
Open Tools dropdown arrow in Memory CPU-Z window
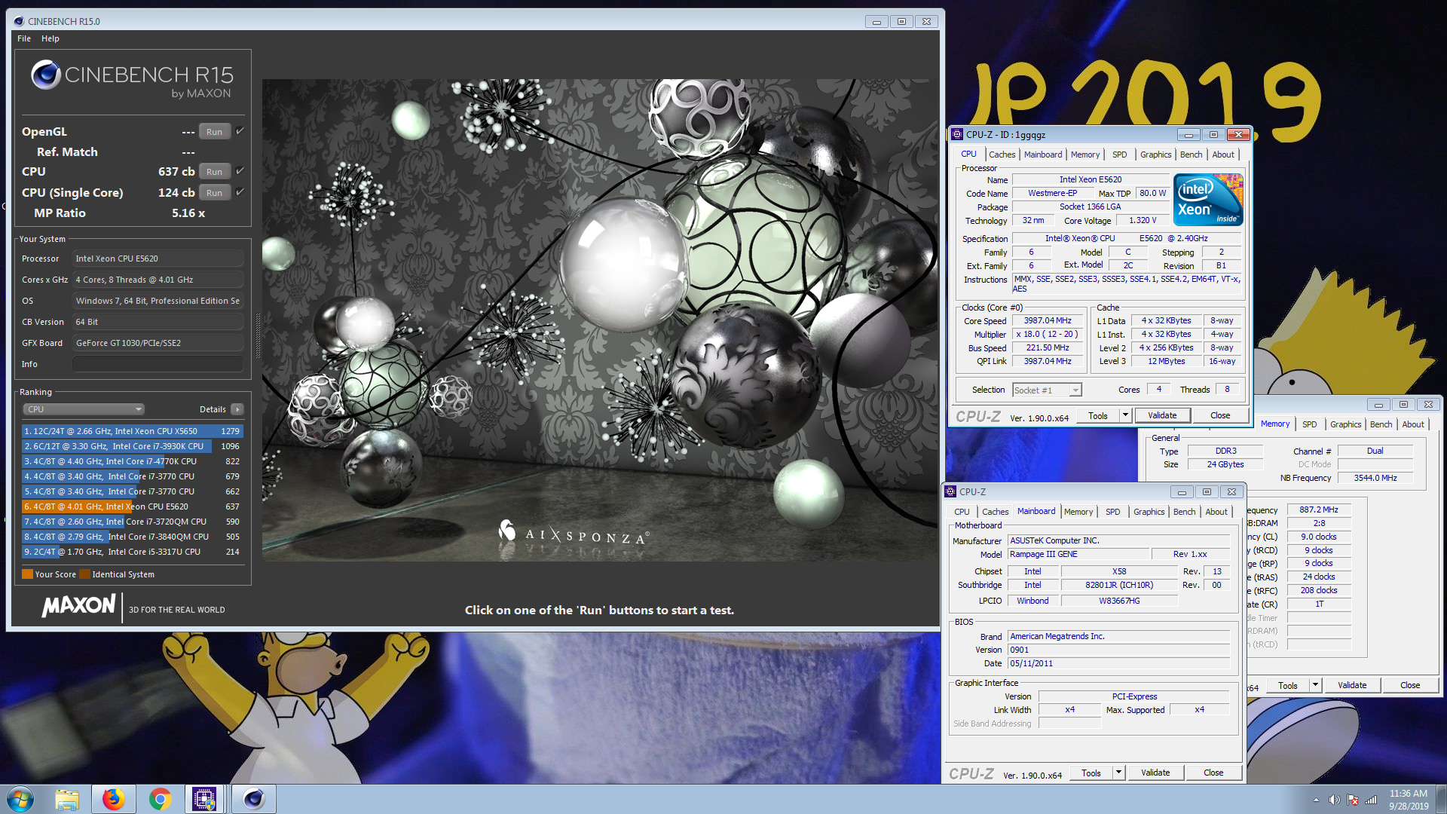click(1315, 685)
